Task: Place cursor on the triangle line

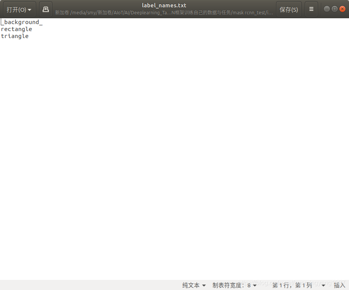Action: (15, 36)
